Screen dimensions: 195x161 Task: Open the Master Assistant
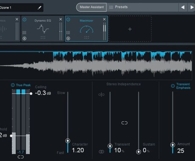[x=92, y=7]
